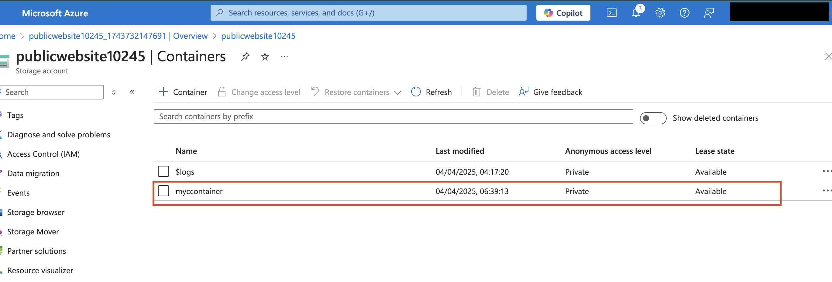Refresh the containers list
The image size is (832, 282).
431,92
